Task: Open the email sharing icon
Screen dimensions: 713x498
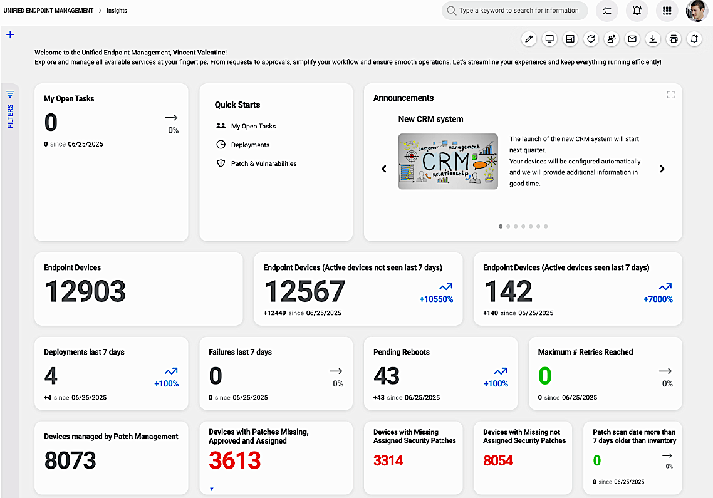Action: 632,39
